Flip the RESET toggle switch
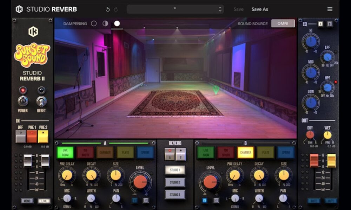The image size is (351, 210). pos(41,101)
